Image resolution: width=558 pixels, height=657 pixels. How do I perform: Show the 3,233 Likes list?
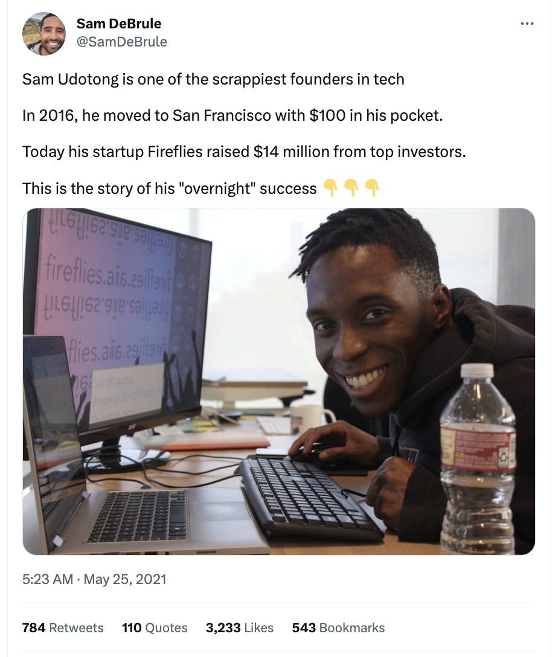coord(240,628)
